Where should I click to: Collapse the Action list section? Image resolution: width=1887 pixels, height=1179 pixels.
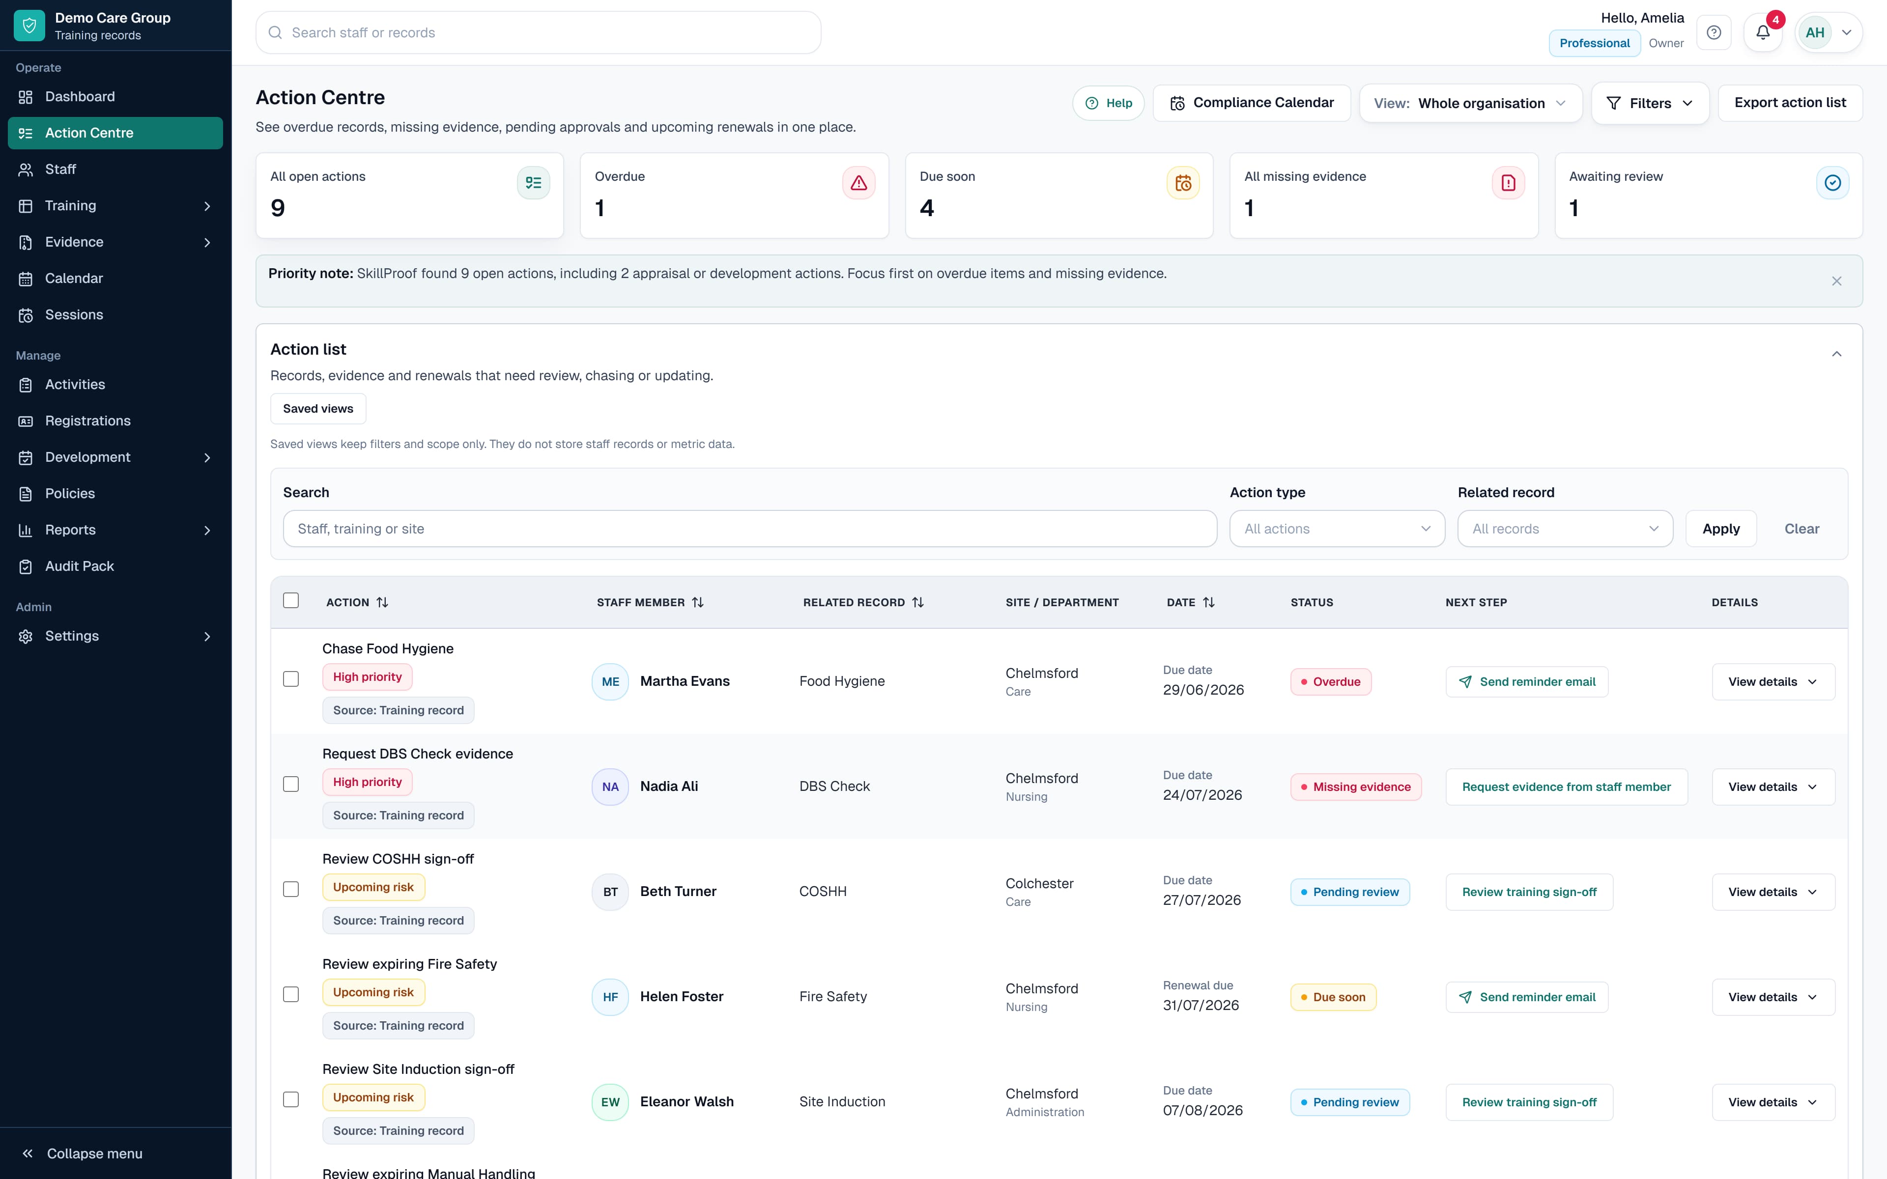[1836, 354]
